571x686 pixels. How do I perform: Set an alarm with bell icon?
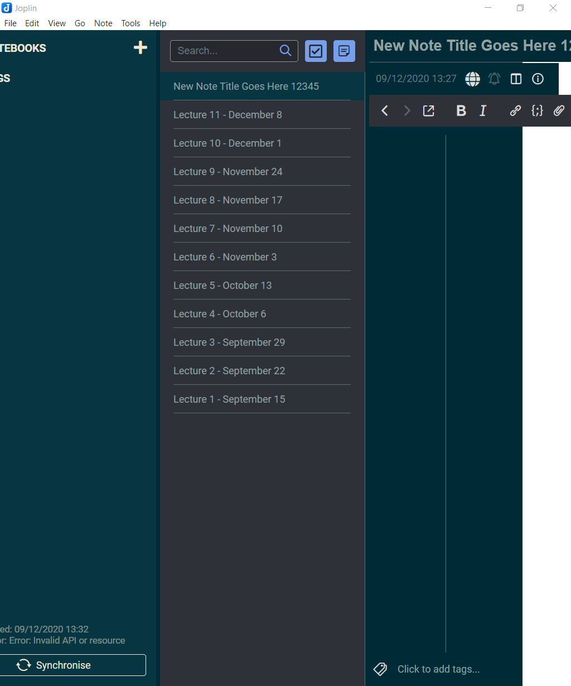point(495,79)
